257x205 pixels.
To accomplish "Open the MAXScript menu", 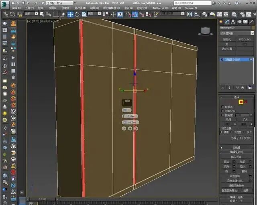I will (160, 8).
